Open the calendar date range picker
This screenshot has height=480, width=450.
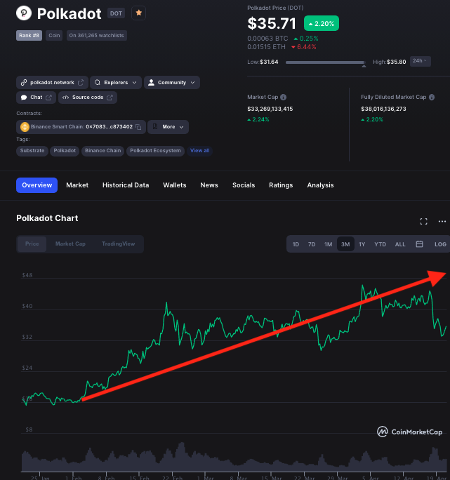(x=419, y=244)
